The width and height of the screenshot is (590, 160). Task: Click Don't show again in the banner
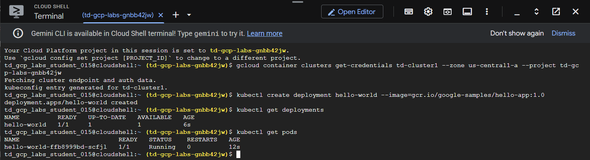click(517, 33)
